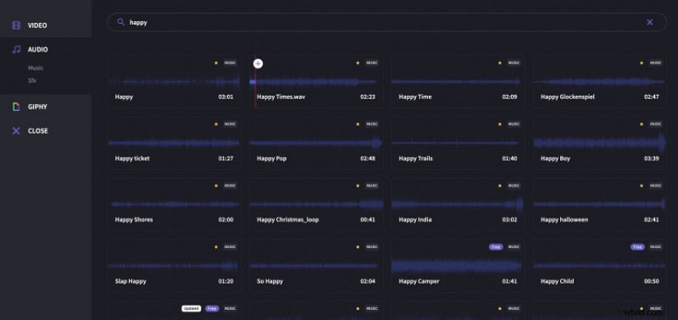Screen dimensions: 678x320
Task: Click the 01:40 duration of Happy Trails
Action: (509, 158)
